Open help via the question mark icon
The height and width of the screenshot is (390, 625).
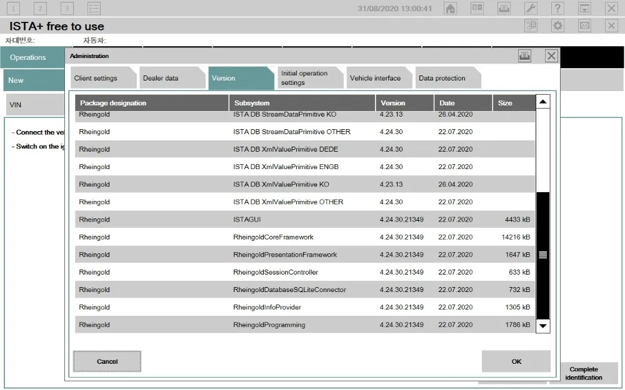[x=557, y=8]
